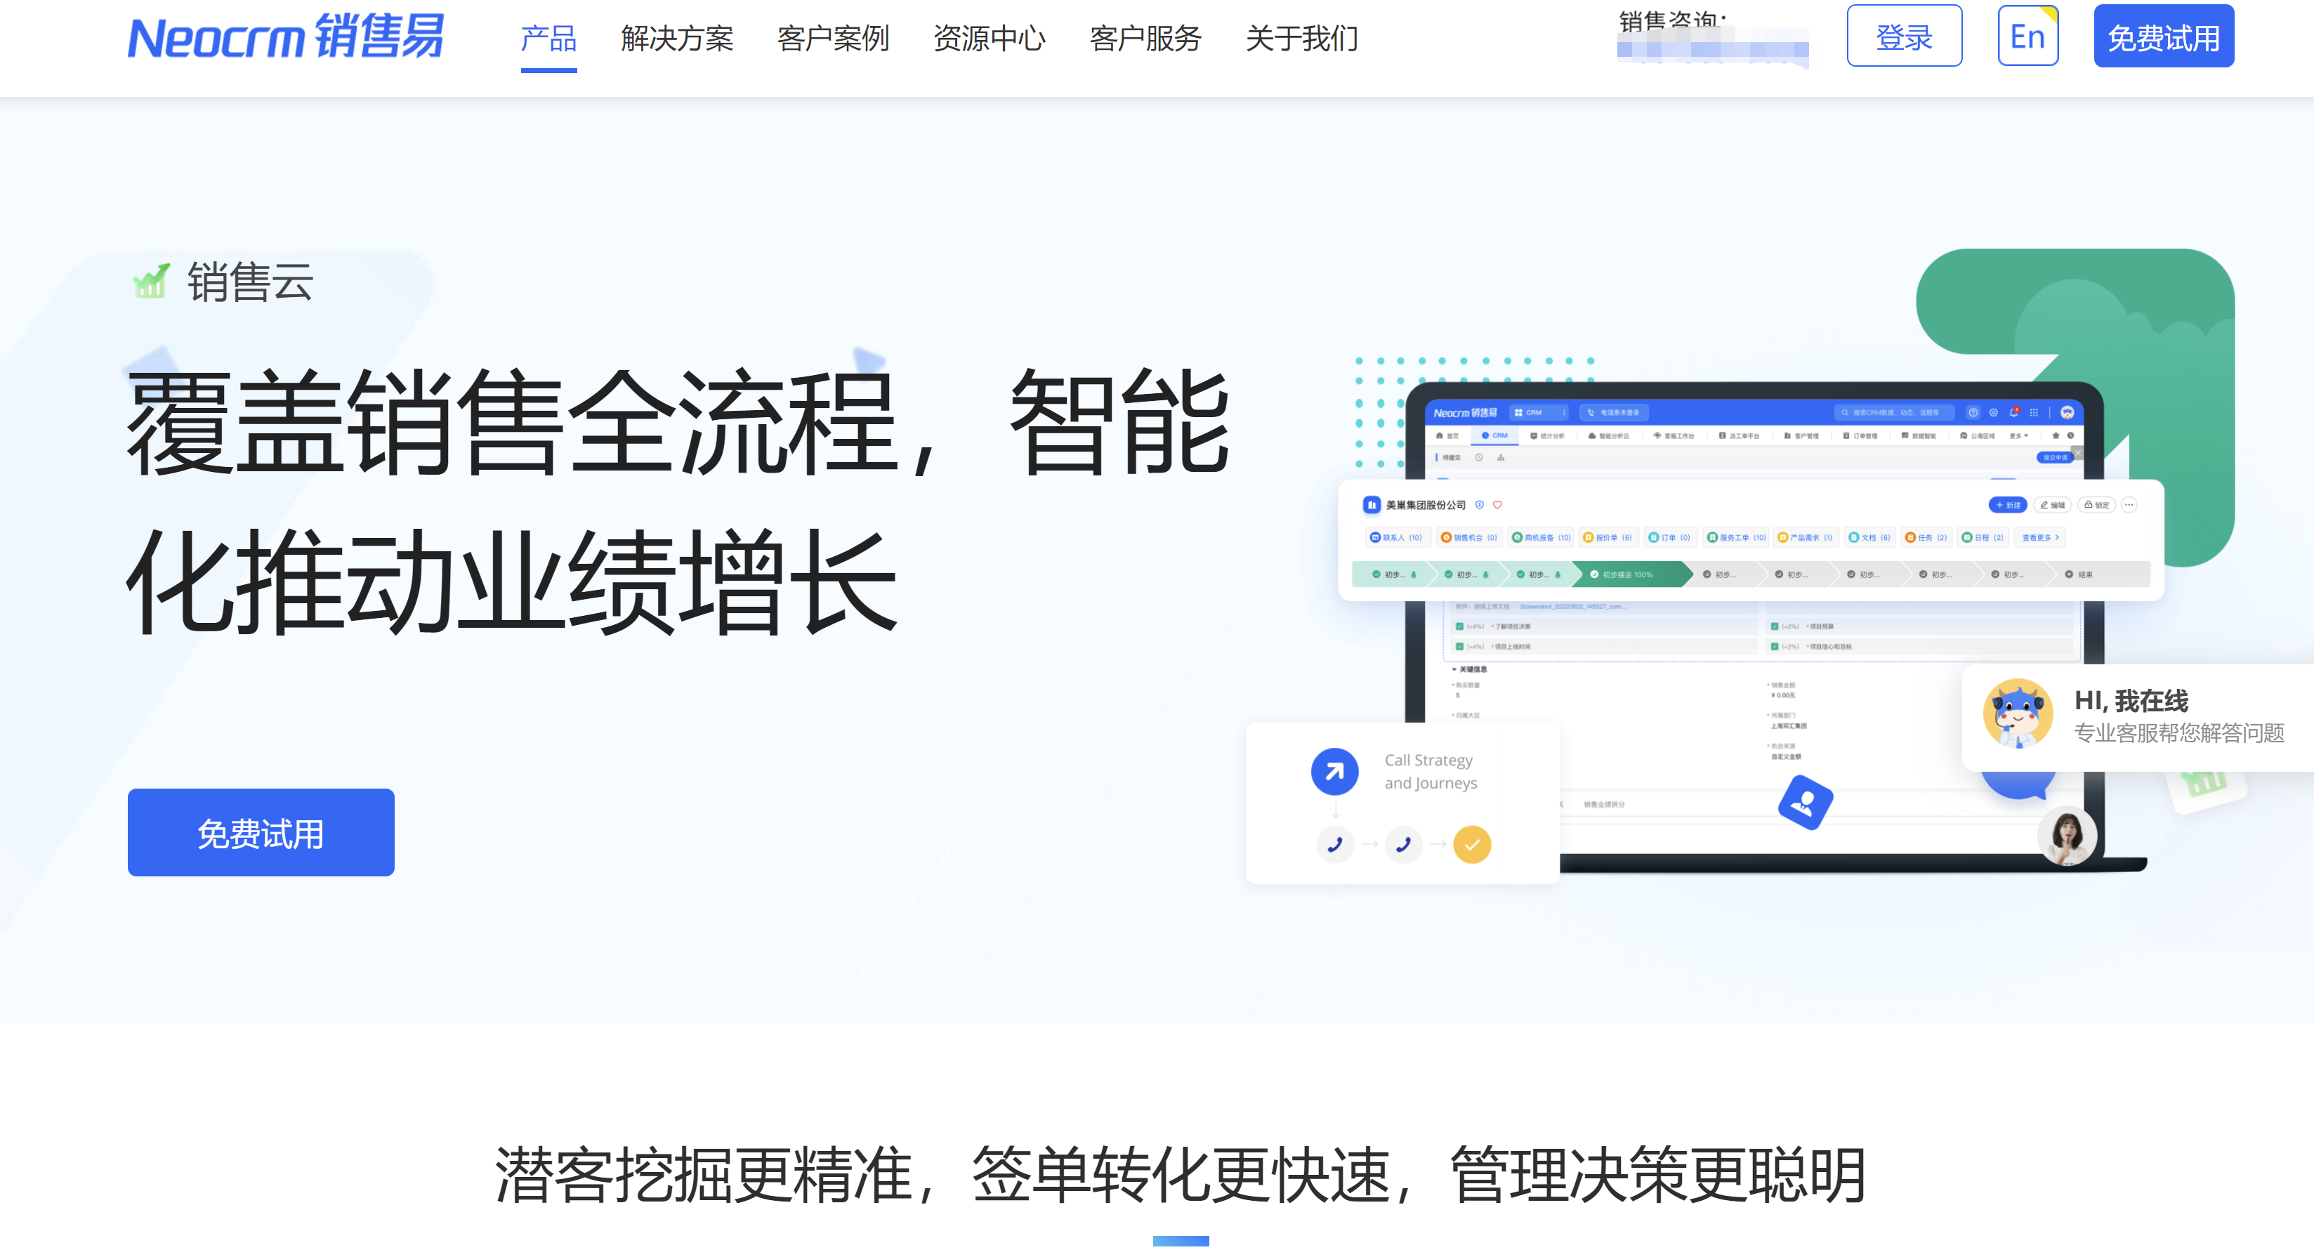Click the woman's avatar photo on the laptop

coord(2067,836)
